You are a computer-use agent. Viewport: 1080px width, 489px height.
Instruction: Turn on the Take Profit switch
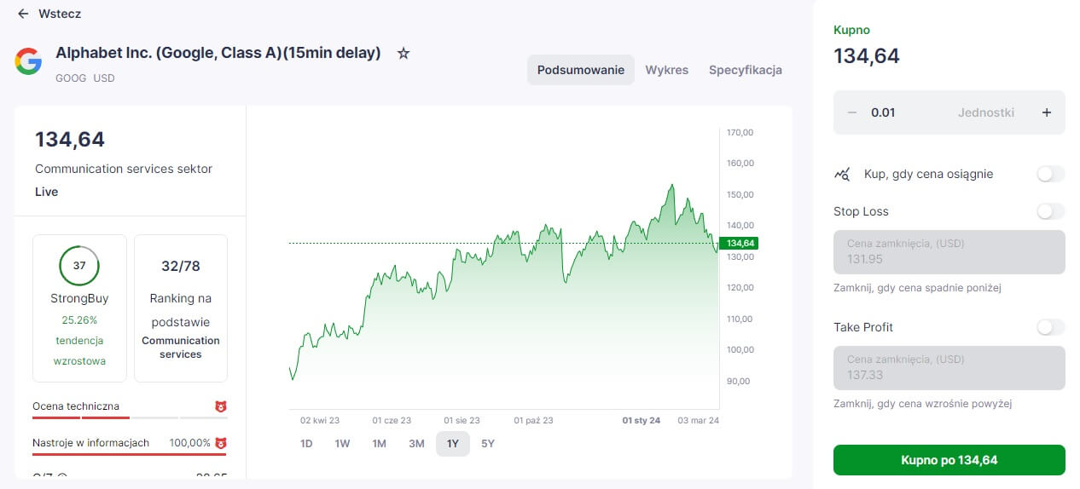(1051, 327)
